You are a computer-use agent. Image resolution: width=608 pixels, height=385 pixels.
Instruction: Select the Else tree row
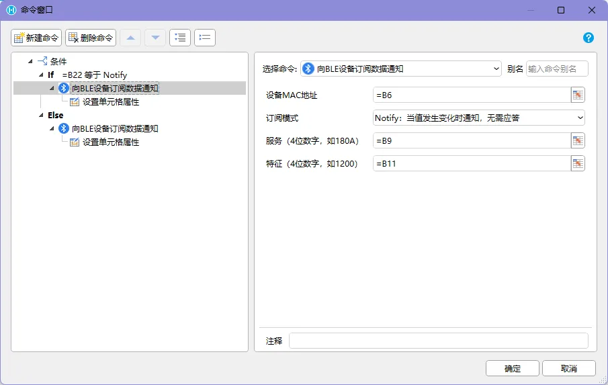point(56,115)
